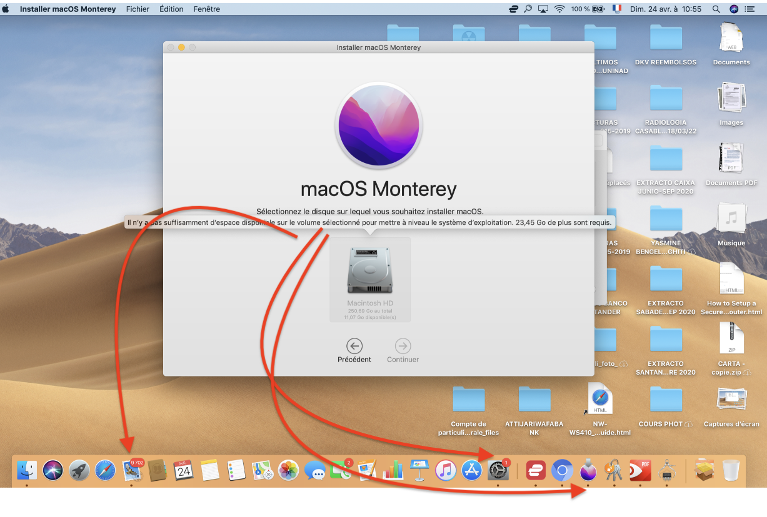This screenshot has height=517, width=767.
Task: Open Notes from the Dock
Action: [209, 470]
